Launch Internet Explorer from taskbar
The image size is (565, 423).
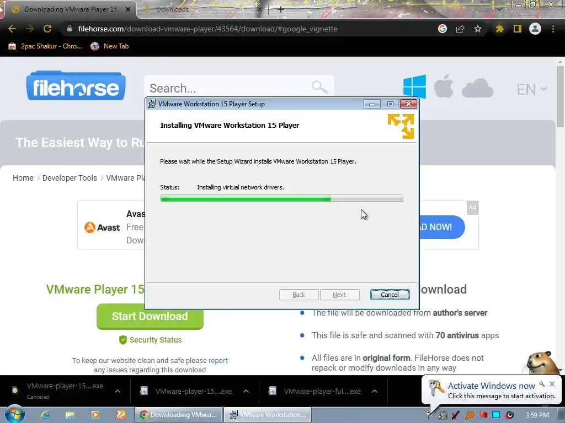45,415
